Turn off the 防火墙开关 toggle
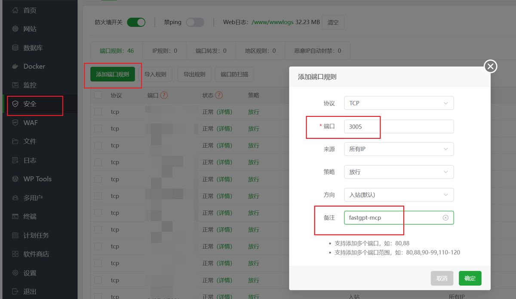 click(136, 22)
